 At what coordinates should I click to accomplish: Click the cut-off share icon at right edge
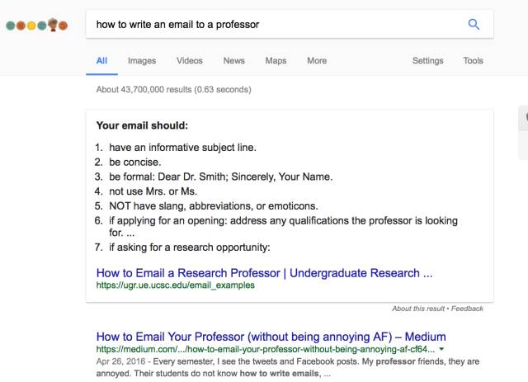pyautogui.click(x=525, y=118)
